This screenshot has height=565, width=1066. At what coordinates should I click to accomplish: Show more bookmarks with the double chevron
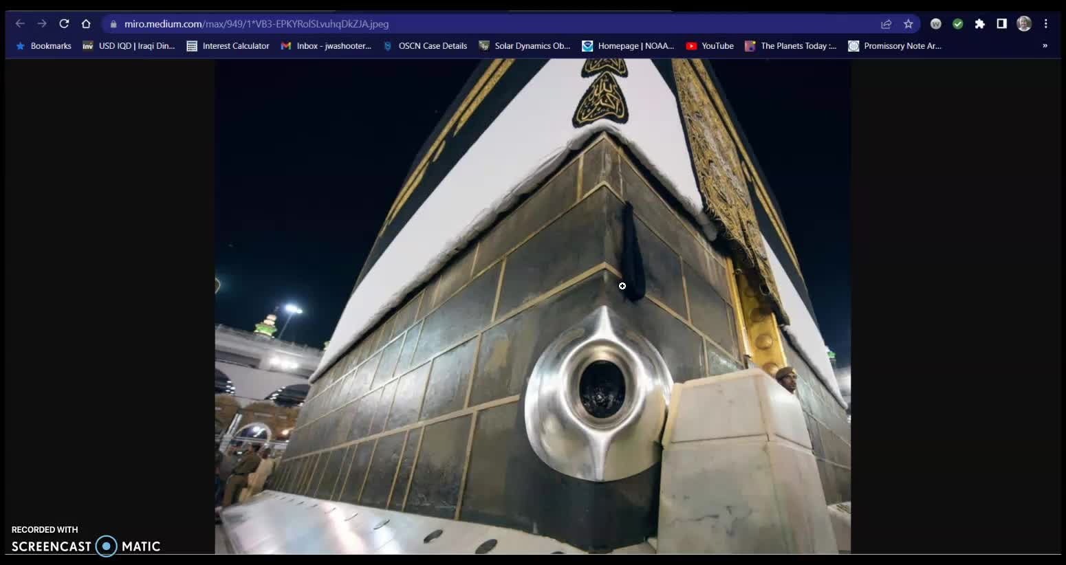click(1045, 46)
